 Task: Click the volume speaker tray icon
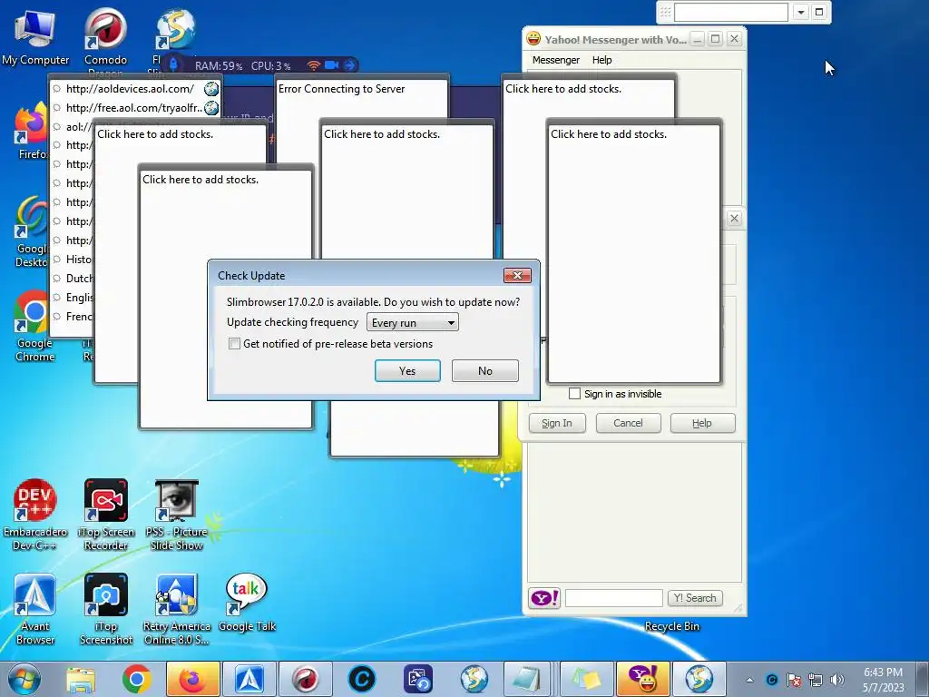(836, 680)
